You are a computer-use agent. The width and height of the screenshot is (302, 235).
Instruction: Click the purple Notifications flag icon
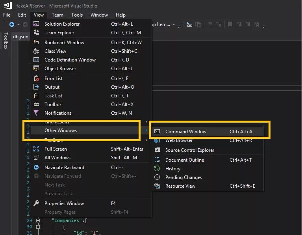[x=36, y=113]
